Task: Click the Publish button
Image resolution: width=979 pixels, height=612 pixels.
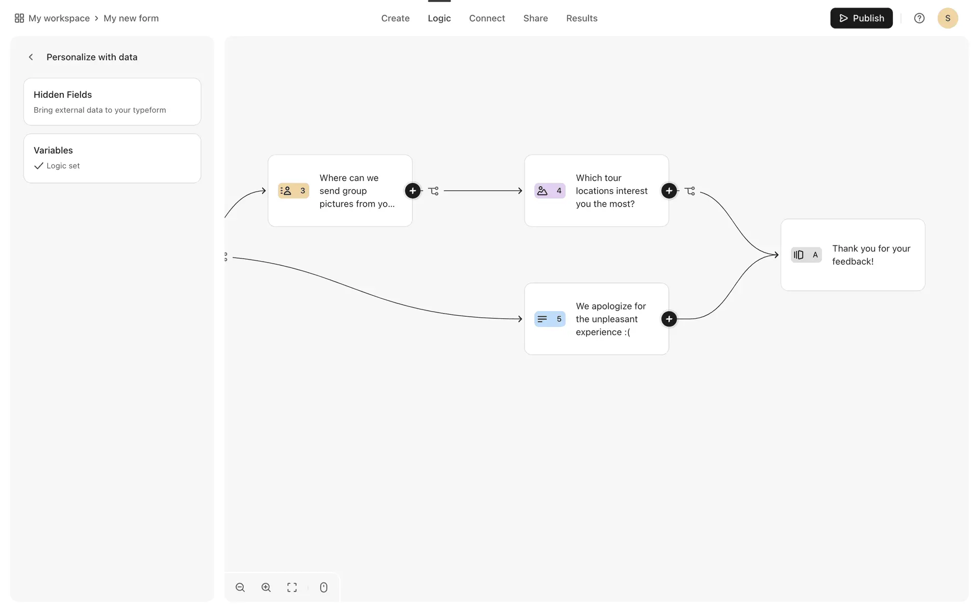Action: [861, 18]
